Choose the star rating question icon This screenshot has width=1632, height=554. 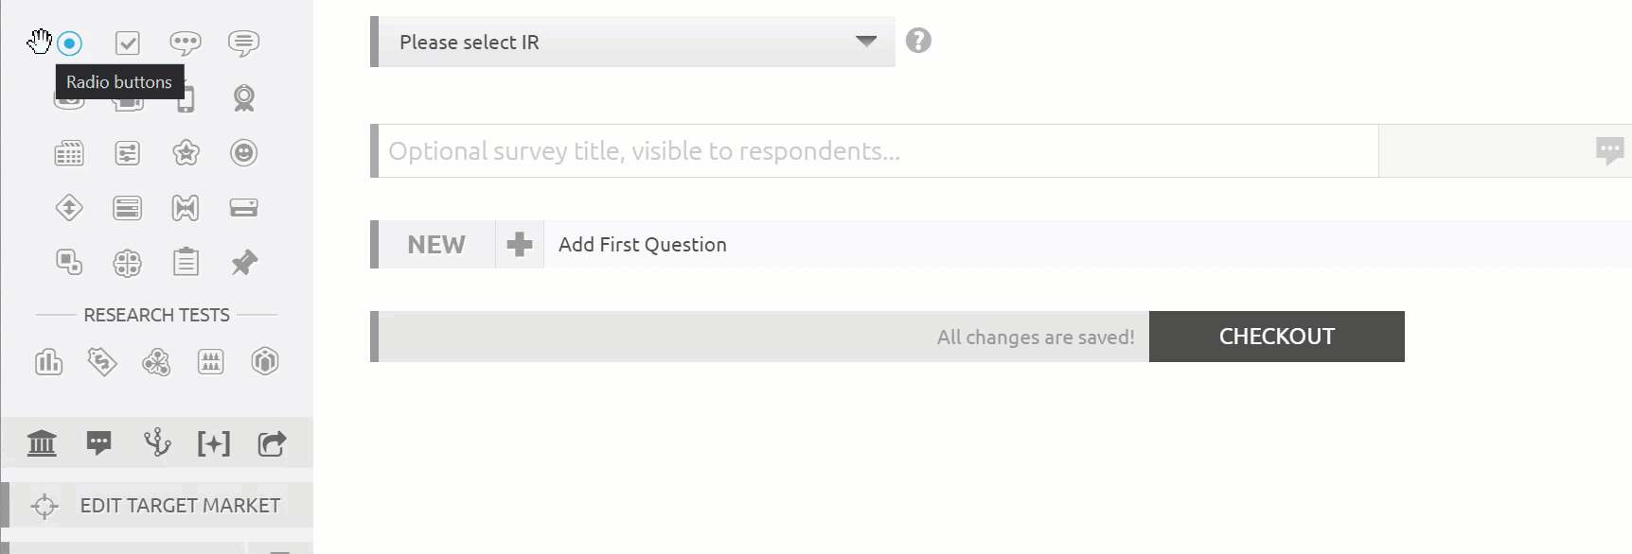pos(186,153)
